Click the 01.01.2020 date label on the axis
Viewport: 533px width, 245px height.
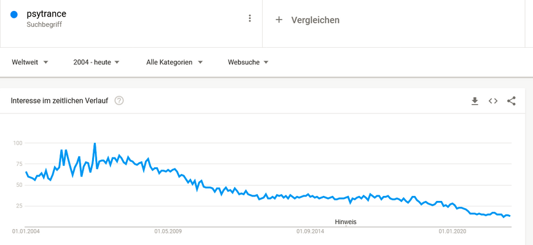453,232
